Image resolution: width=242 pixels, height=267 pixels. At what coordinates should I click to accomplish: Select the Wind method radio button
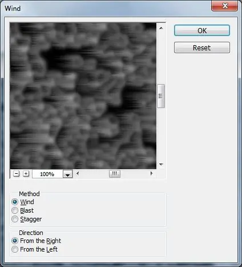(15, 202)
